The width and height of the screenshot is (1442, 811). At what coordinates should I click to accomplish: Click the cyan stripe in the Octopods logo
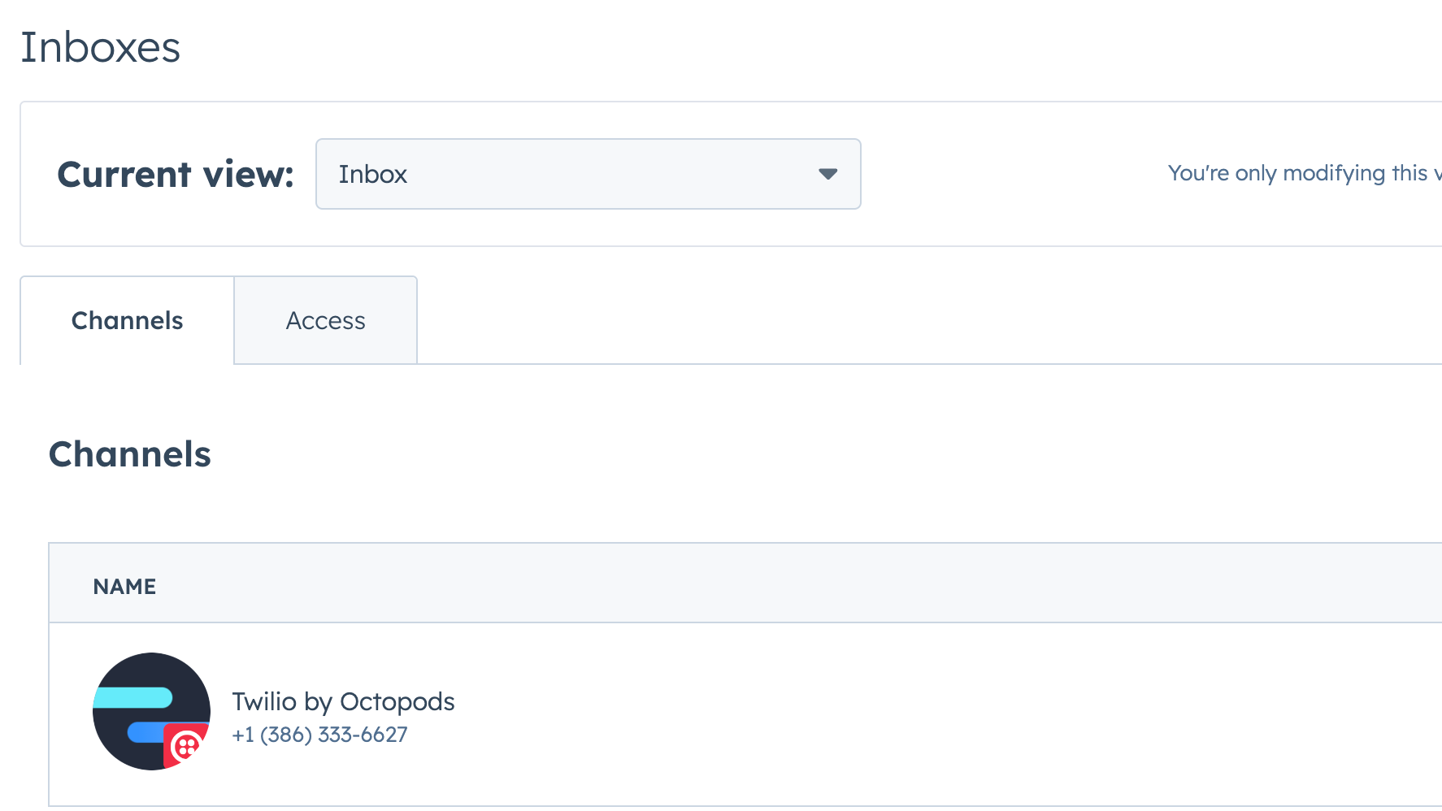click(x=132, y=697)
